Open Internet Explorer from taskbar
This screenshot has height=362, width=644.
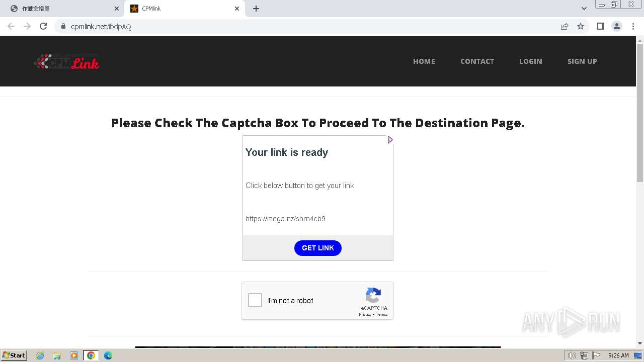40,355
